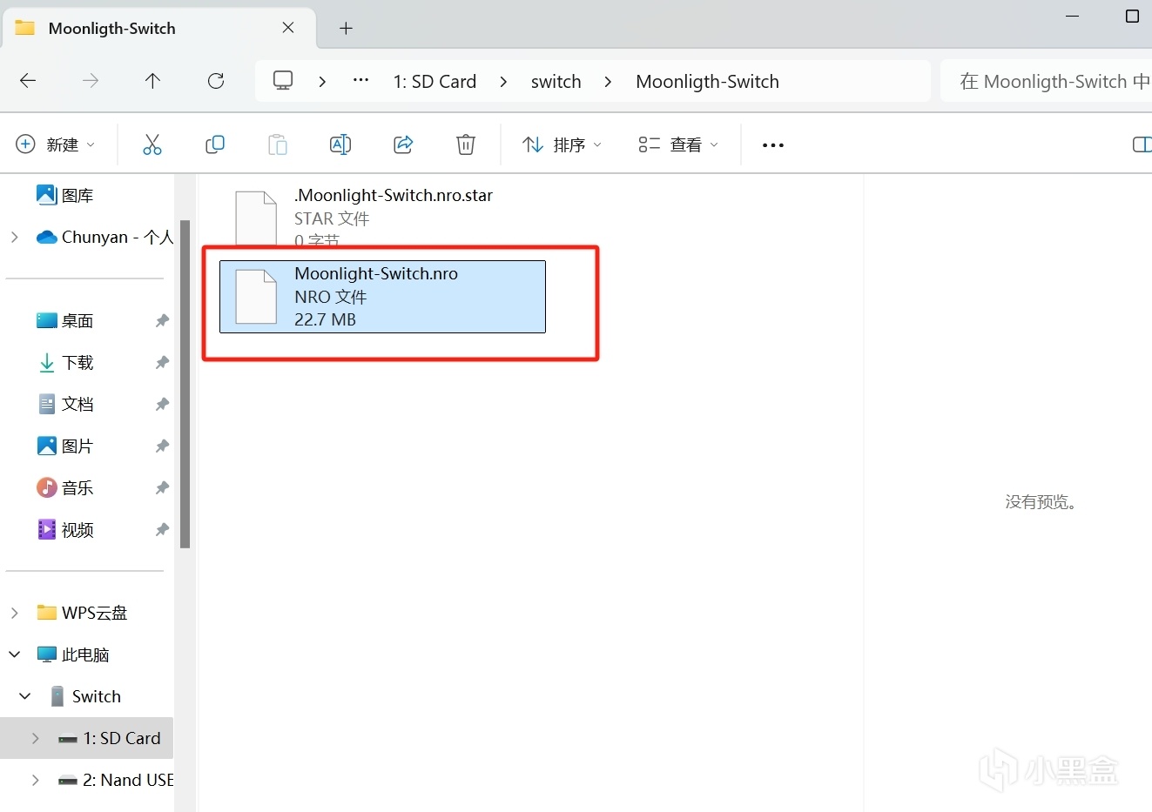Expand chevron after PC icon in address bar
Viewport: 1152px width, 812px height.
[322, 81]
